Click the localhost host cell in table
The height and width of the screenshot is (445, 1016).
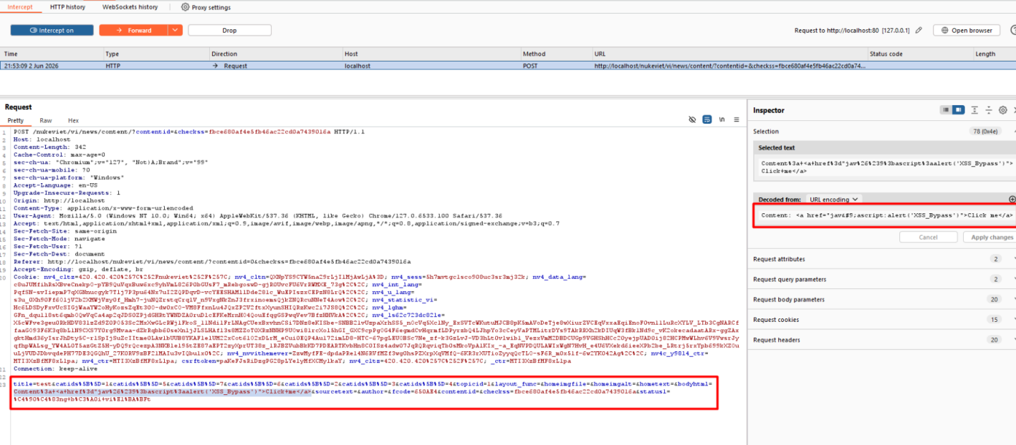[x=358, y=66]
